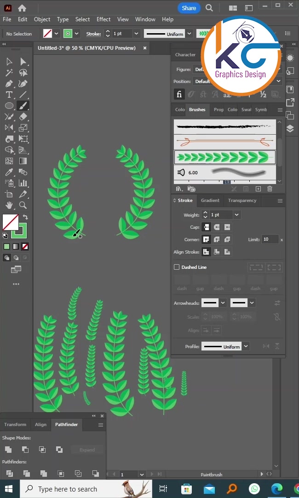This screenshot has height=498, width=299.
Task: Select the Mesh tool
Action: click(9, 161)
